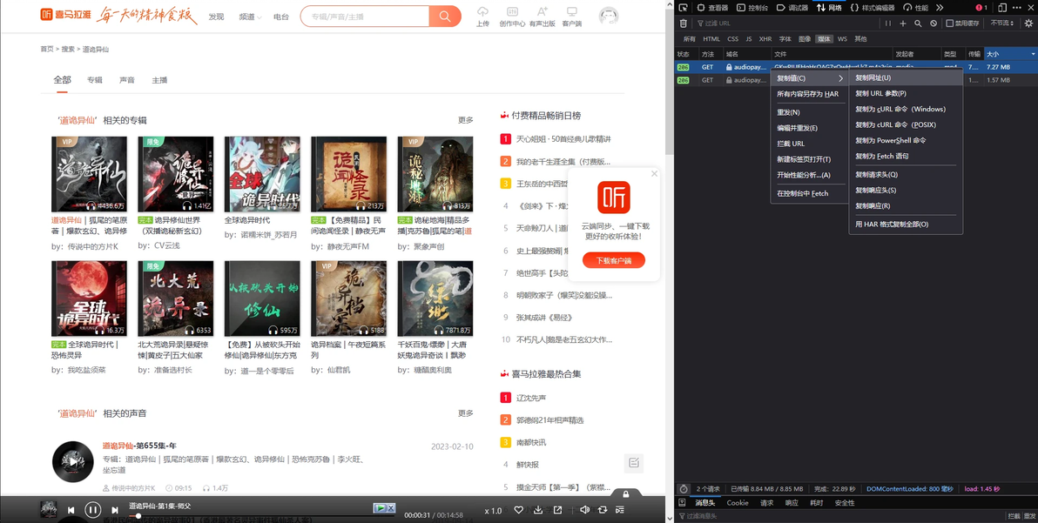This screenshot has width=1038, height=523.
Task: Open the 北大荒诡异录 album cover thumbnail
Action: [x=175, y=298]
